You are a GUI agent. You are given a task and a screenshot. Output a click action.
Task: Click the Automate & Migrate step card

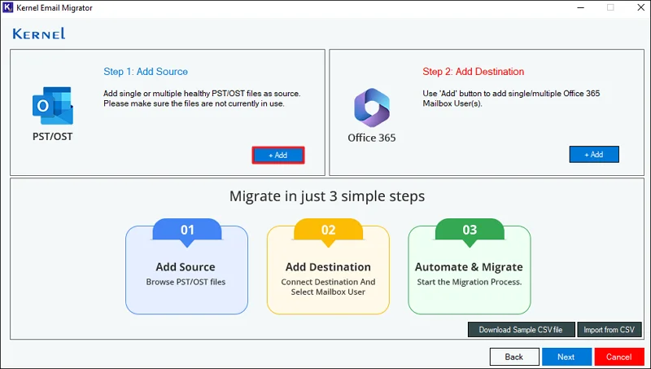pos(470,270)
